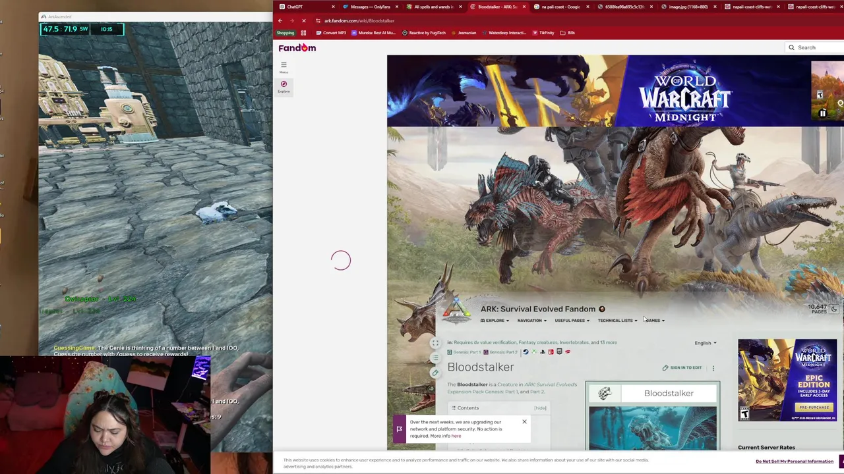Expand the Useful Pages menu

[572, 321]
